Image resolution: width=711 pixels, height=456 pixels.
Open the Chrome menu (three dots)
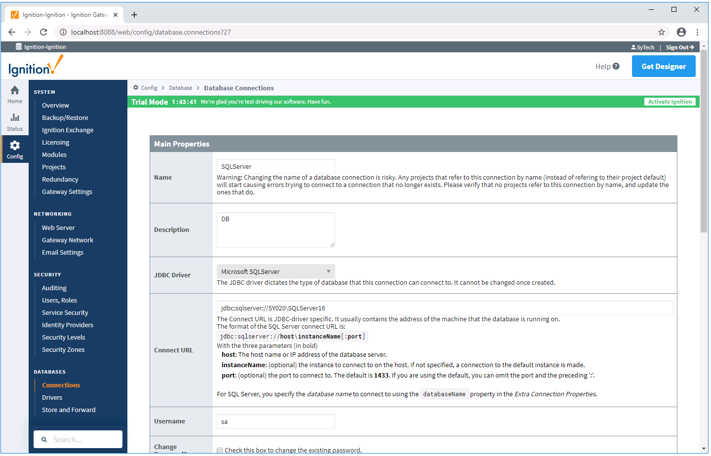point(697,32)
